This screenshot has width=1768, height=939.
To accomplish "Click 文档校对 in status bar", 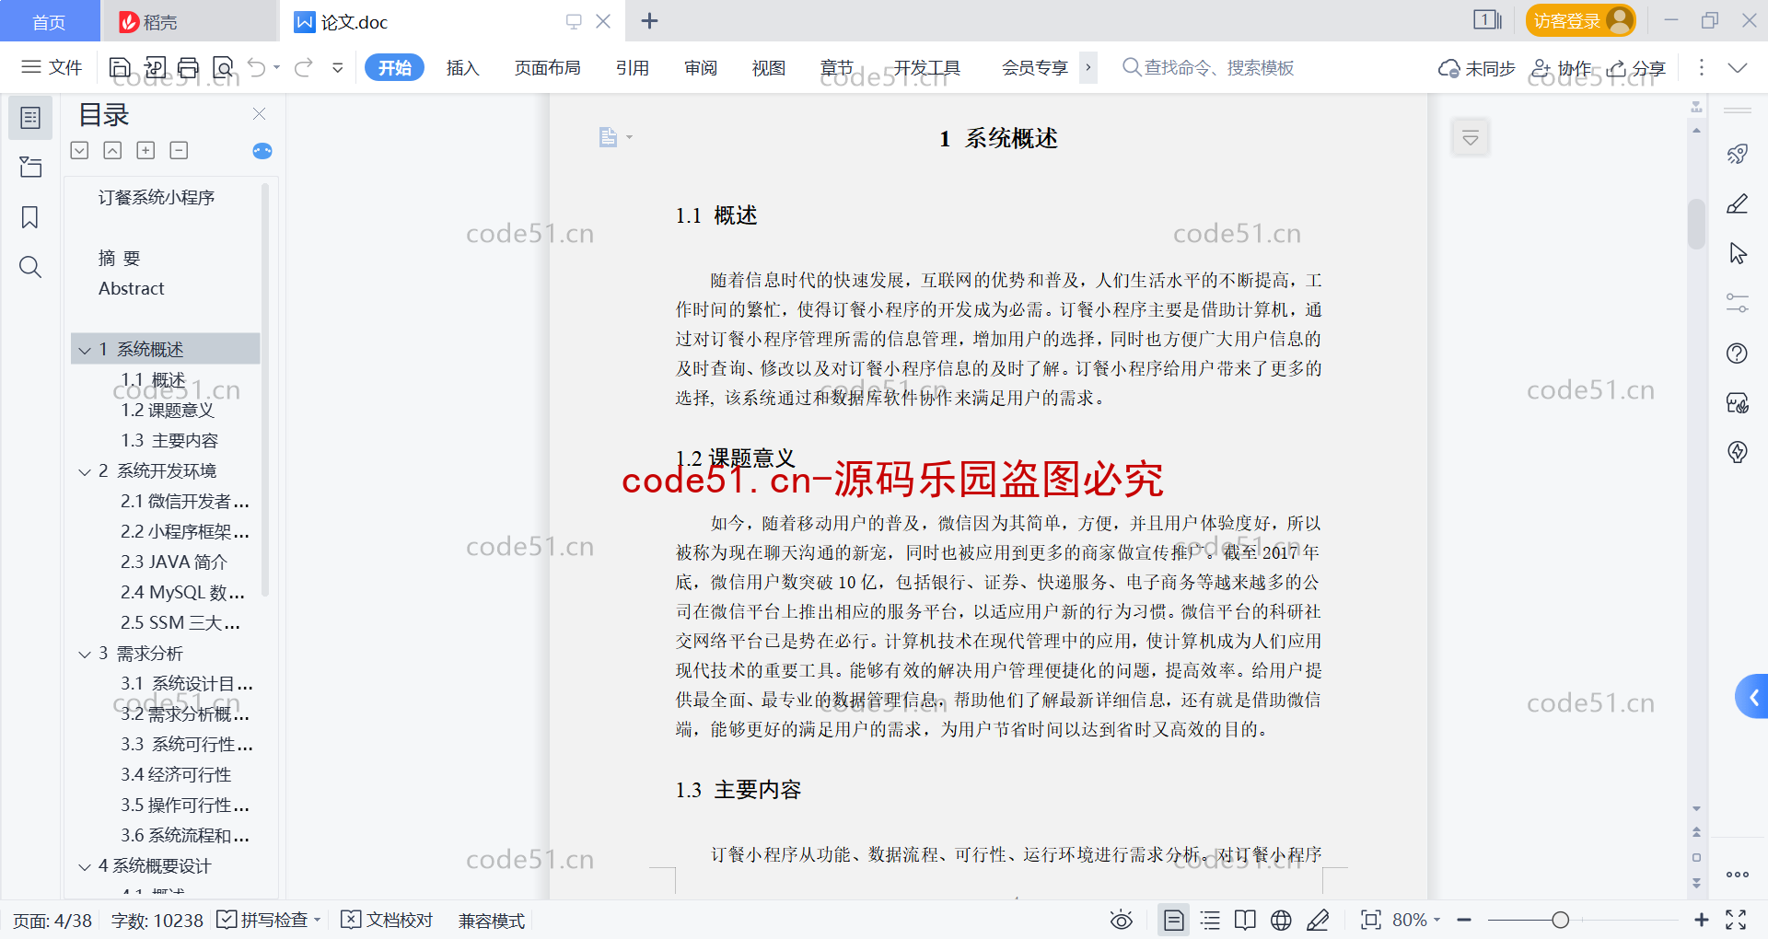I will (387, 920).
